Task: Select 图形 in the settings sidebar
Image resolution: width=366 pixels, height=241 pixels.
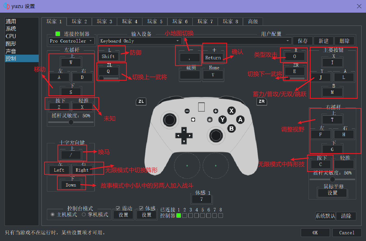Action: pos(22,44)
